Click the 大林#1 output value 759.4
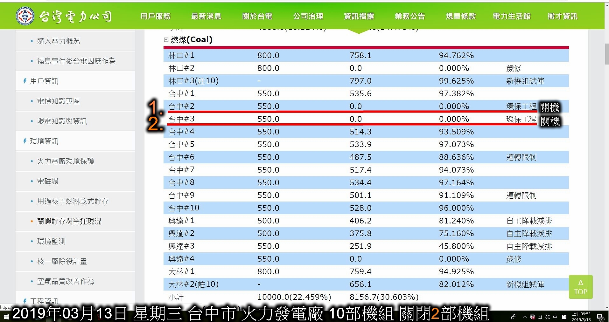Screen dimensions: 609x322 [x=360, y=271]
